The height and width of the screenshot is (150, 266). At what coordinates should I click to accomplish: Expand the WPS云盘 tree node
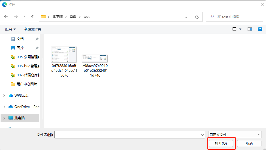[4, 95]
